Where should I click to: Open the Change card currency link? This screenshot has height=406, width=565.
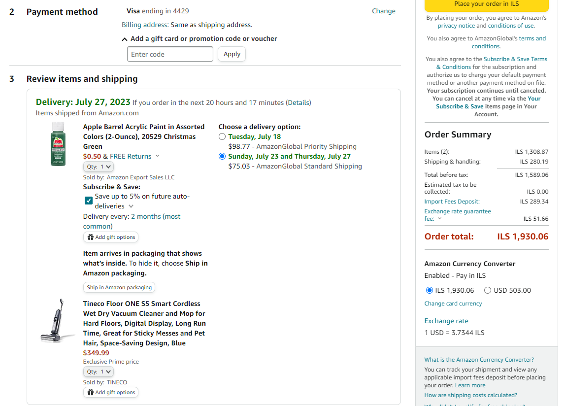point(453,304)
